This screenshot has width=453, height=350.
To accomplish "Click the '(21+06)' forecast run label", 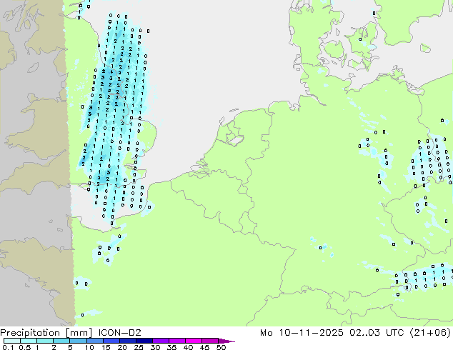I will (x=430, y=333).
